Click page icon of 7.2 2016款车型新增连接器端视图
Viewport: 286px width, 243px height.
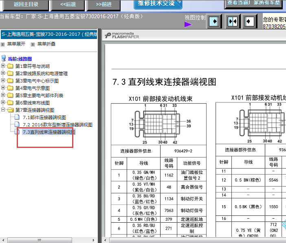(x=17, y=124)
